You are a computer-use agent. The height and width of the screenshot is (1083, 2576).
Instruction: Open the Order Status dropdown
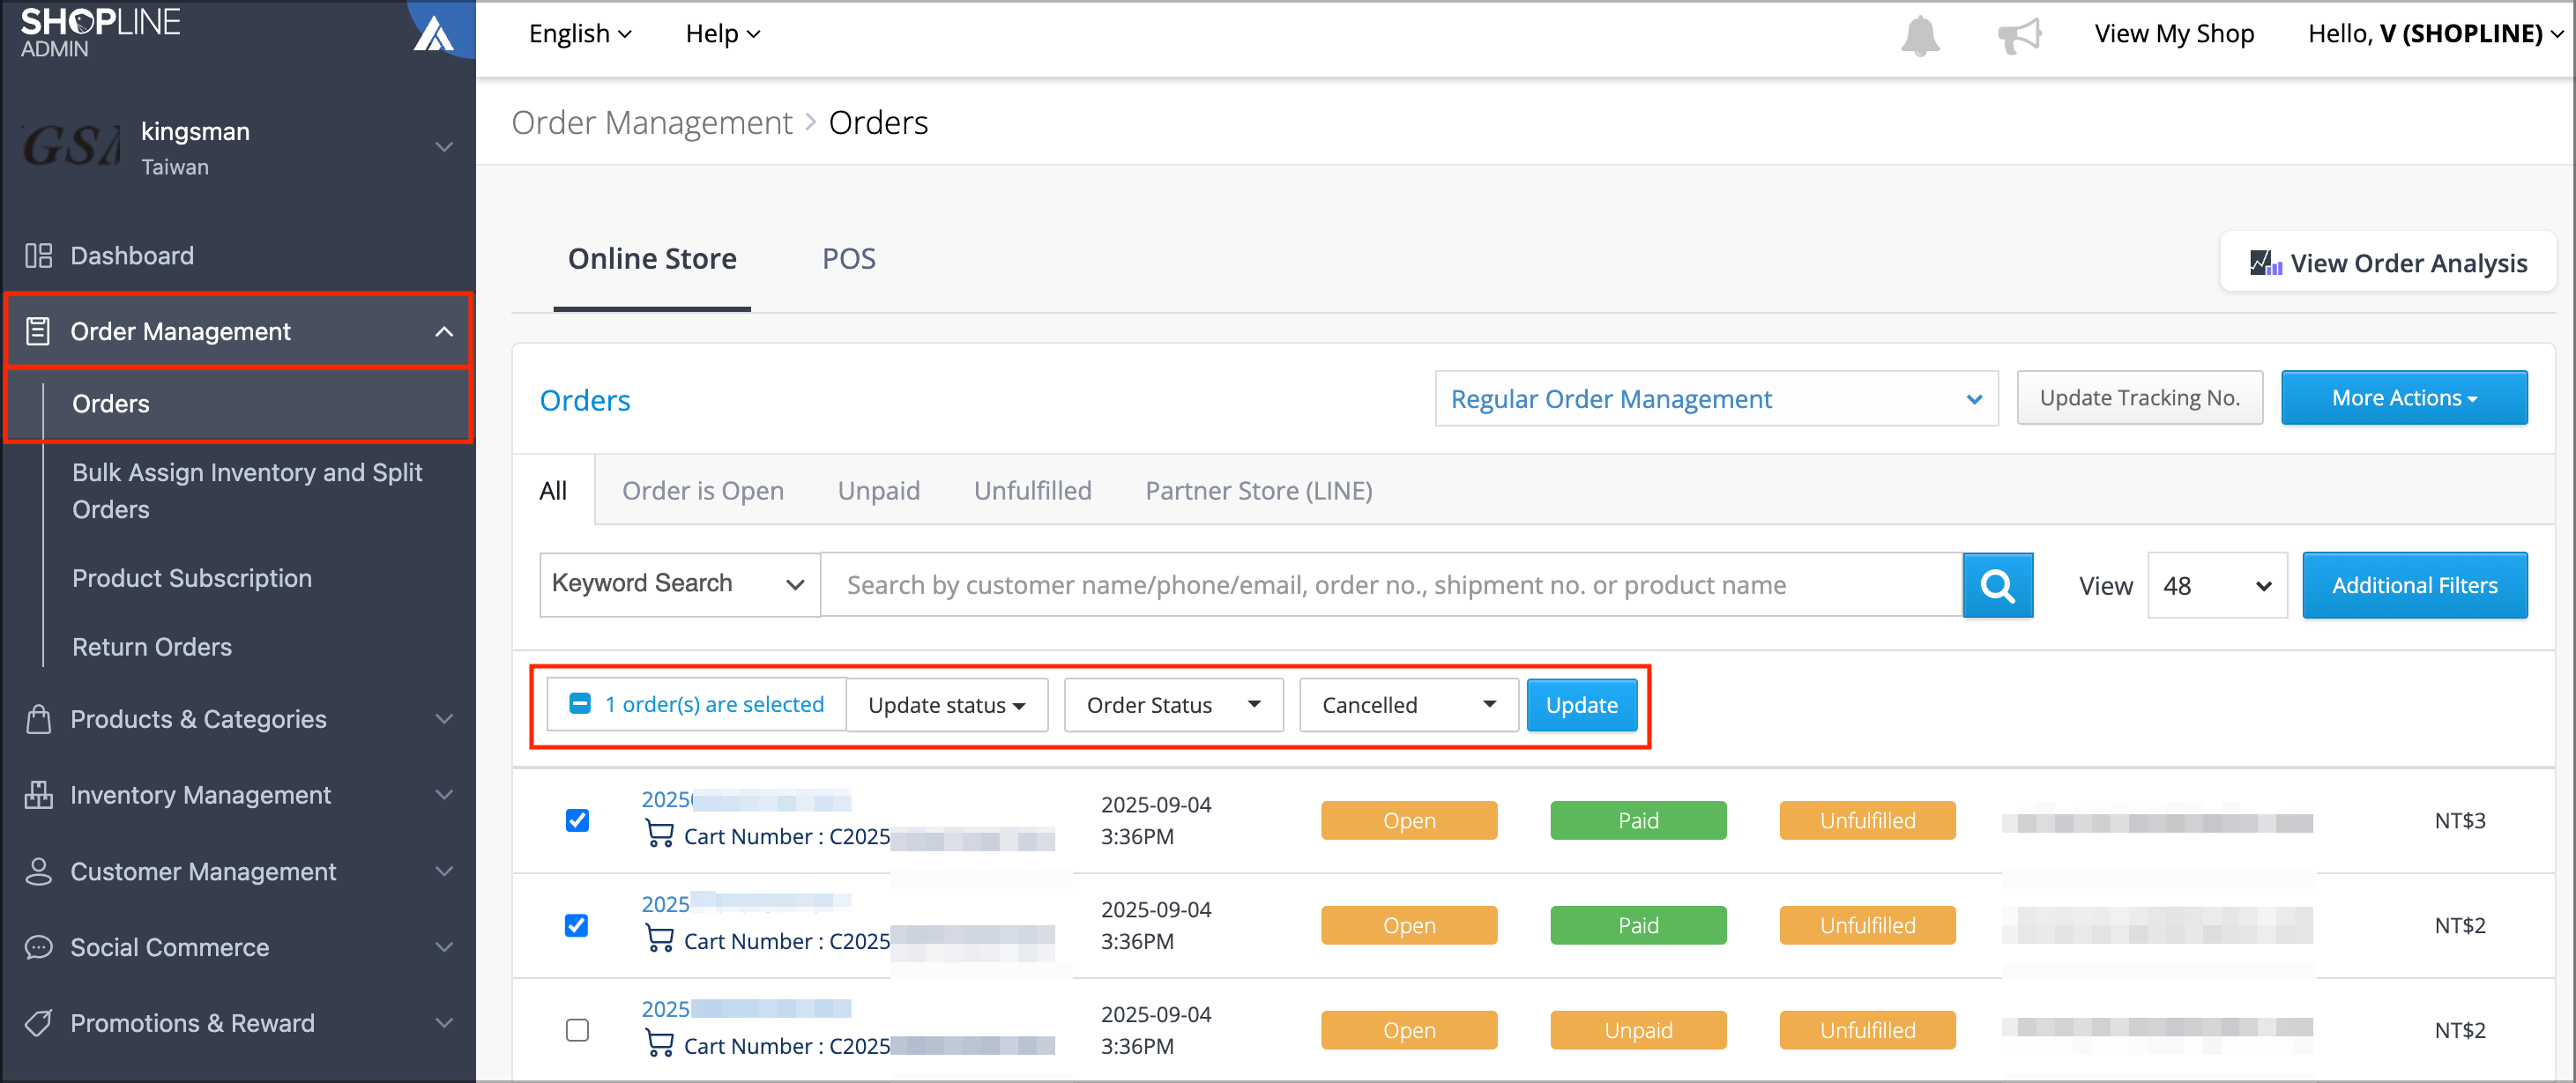pos(1173,705)
